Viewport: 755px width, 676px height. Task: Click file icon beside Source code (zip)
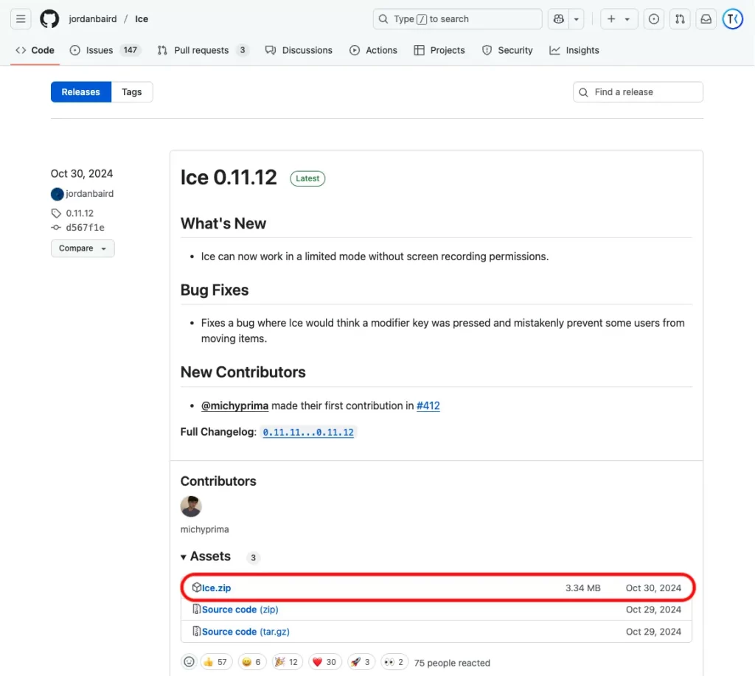[196, 609]
